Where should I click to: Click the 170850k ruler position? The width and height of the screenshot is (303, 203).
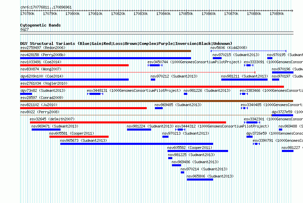186,14
